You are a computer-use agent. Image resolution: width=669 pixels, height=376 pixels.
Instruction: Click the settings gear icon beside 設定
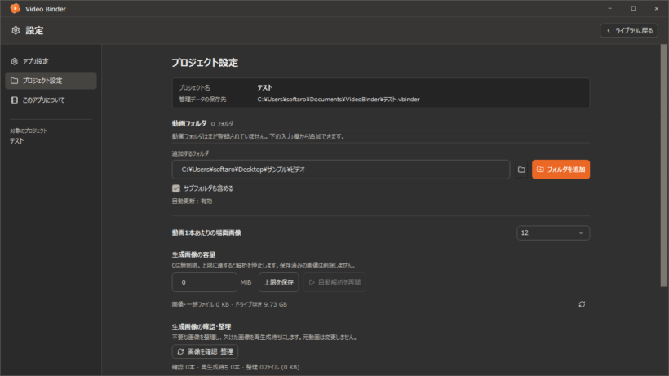click(x=16, y=30)
